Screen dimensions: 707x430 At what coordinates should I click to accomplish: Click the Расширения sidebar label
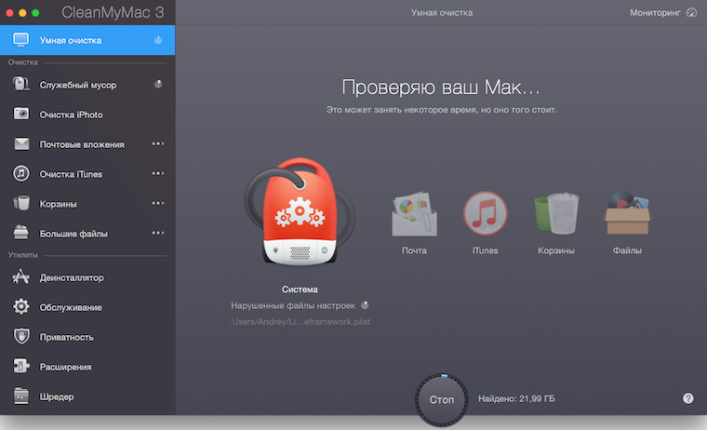click(65, 368)
